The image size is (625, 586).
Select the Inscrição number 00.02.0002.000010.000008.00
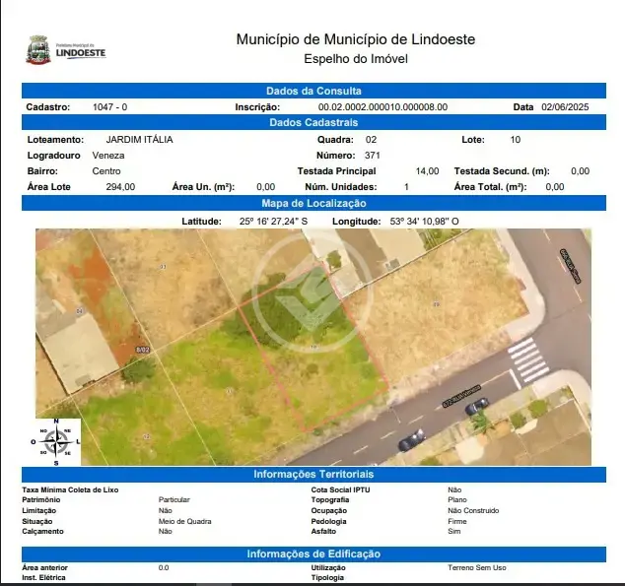click(x=382, y=107)
